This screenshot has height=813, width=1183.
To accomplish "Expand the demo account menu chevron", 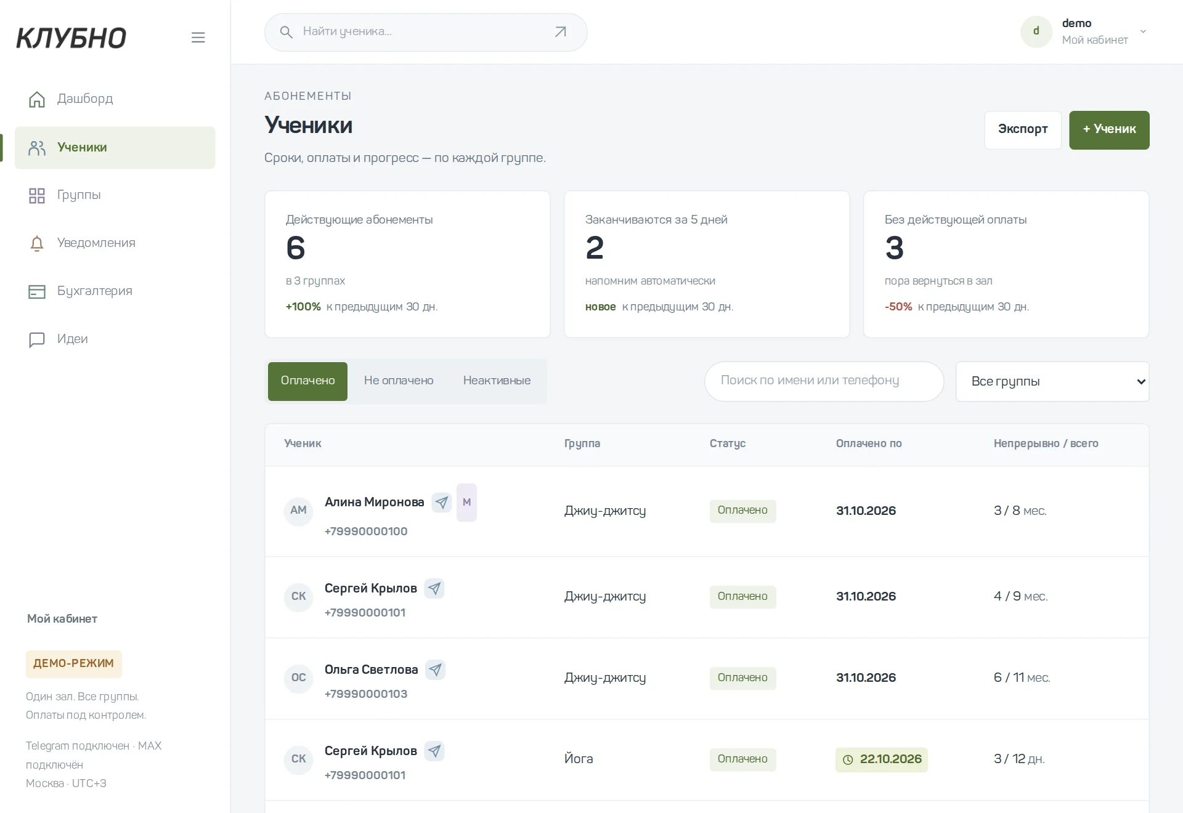I will coord(1143,31).
